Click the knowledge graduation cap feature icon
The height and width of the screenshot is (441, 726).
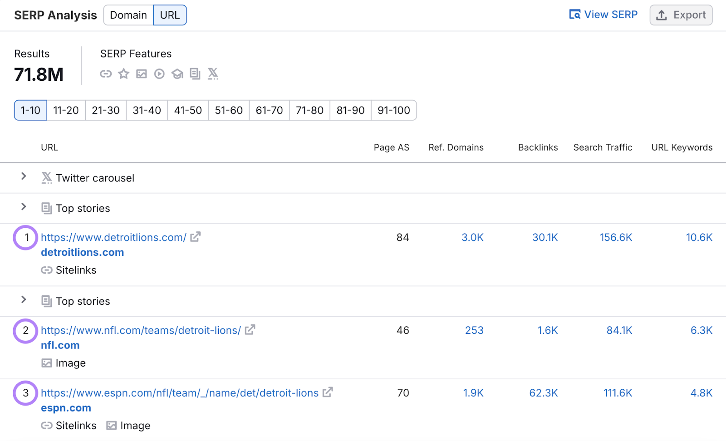[x=177, y=73]
